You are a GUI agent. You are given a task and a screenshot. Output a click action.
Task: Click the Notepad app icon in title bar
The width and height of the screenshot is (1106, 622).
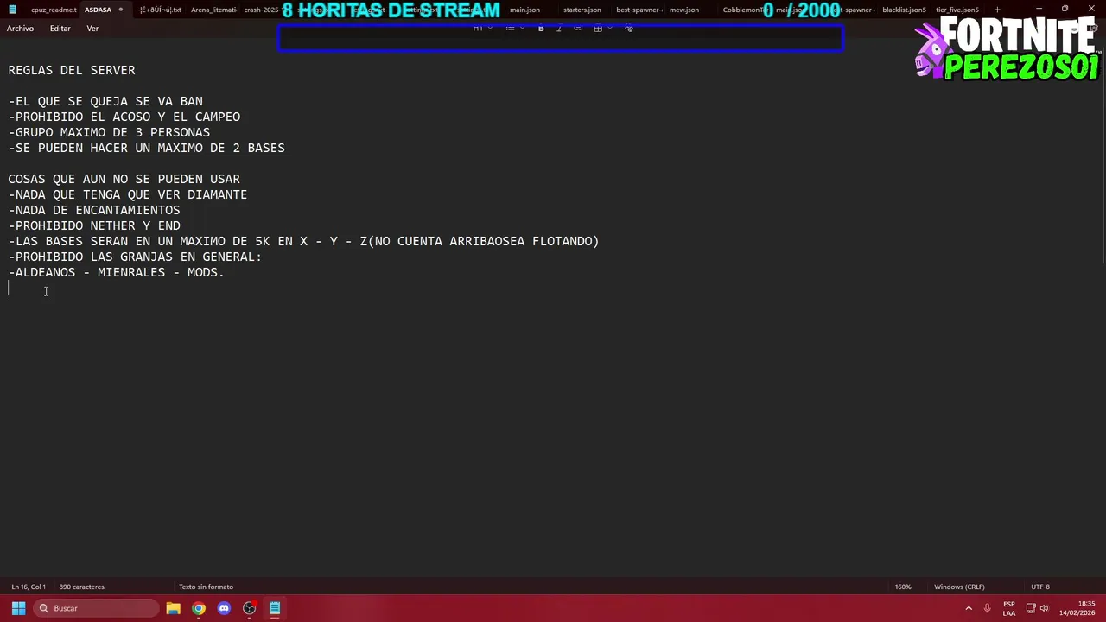pyautogui.click(x=12, y=10)
